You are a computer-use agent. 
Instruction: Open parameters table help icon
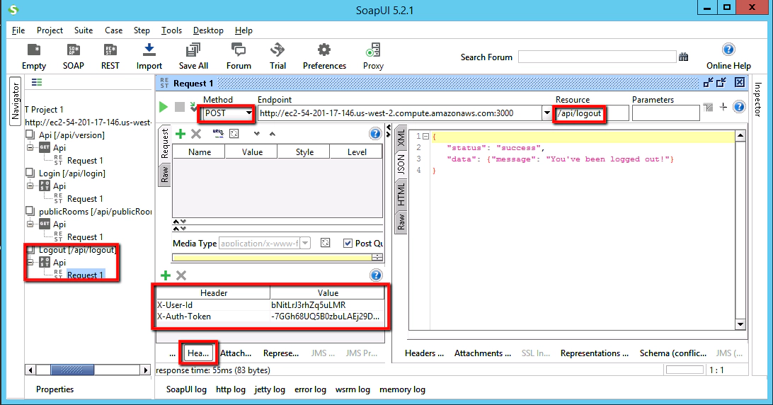(x=375, y=134)
